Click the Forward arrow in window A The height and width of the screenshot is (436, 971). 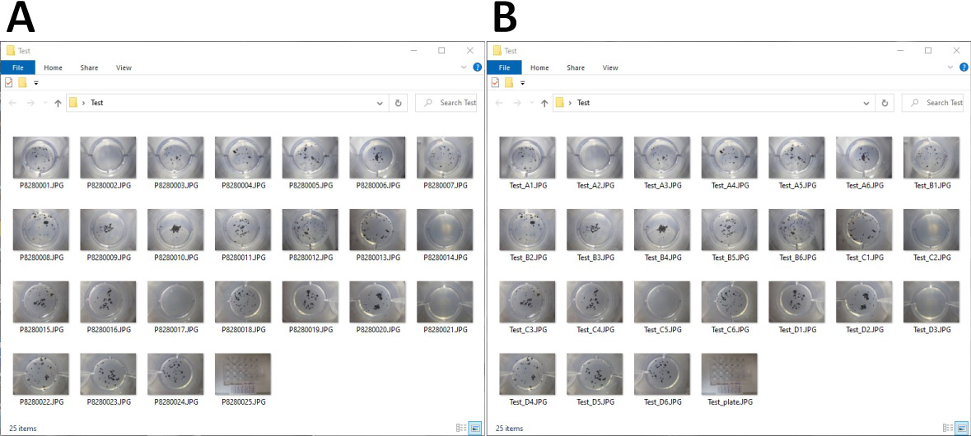coord(30,104)
